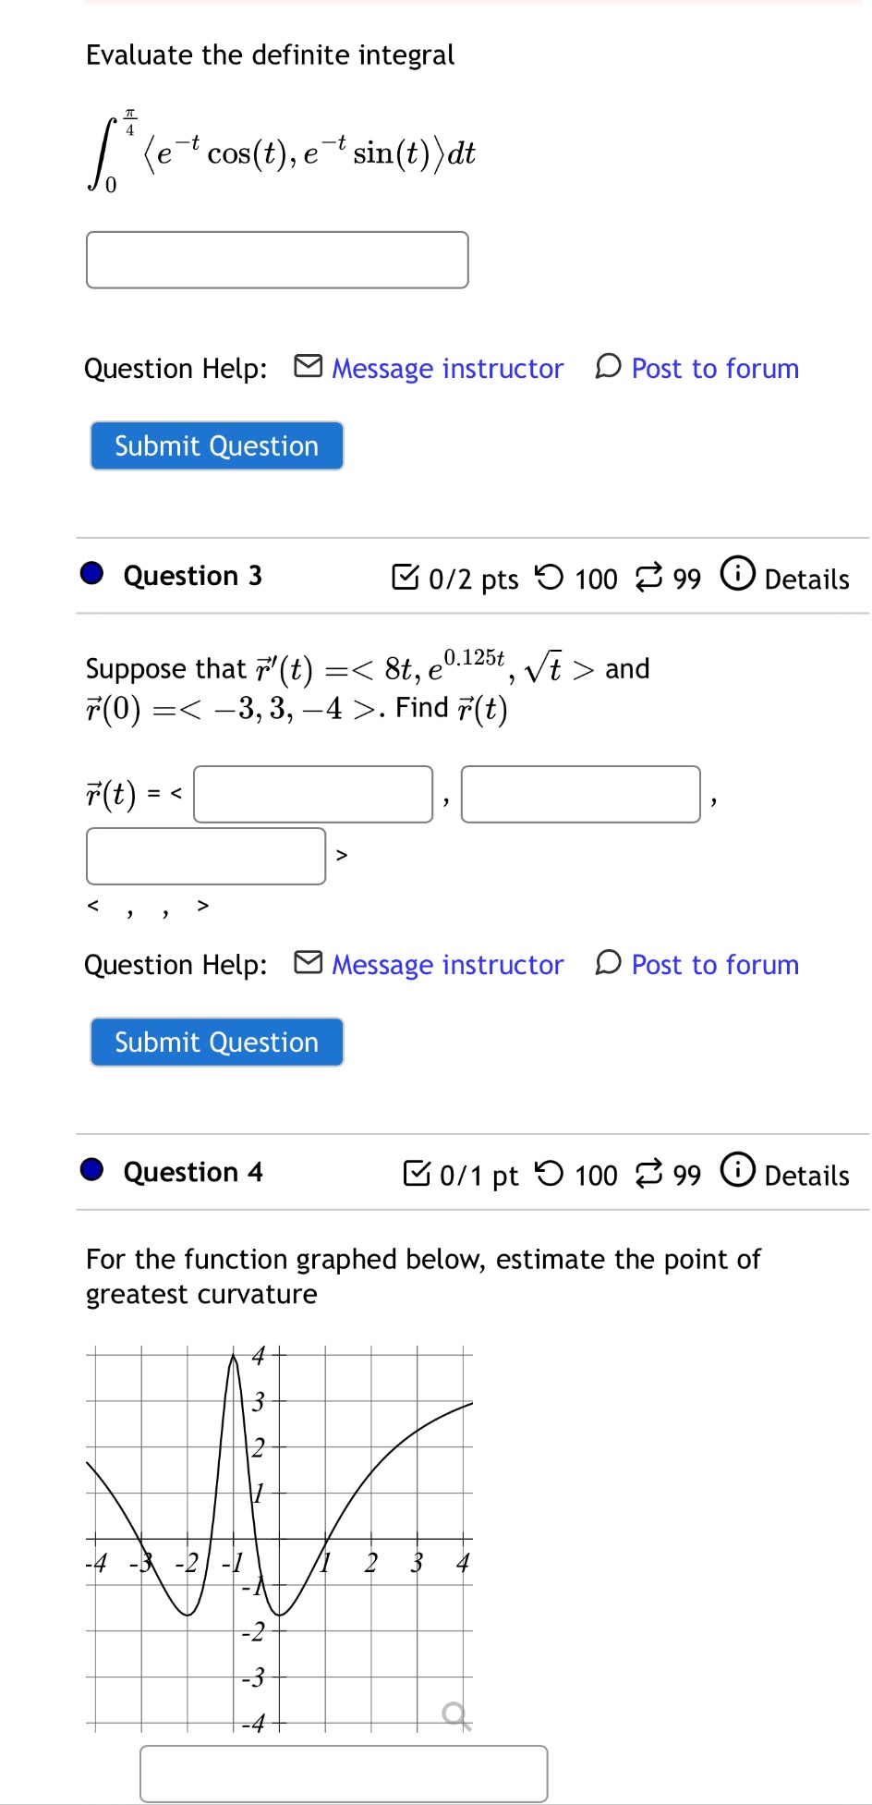Click Submit Question under Question 3
This screenshot has height=1805, width=872.
(216, 1042)
